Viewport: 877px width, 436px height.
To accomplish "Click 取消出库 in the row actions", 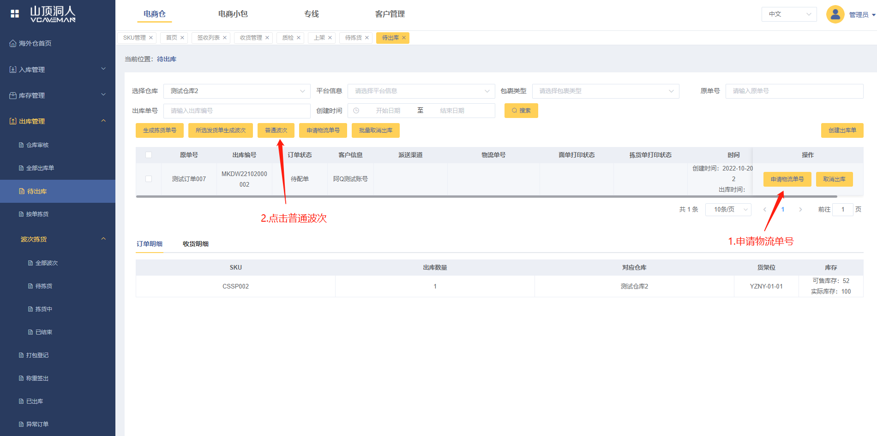I will (x=834, y=179).
